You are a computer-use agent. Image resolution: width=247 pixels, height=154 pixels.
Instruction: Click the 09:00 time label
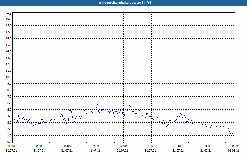click(x=96, y=146)
